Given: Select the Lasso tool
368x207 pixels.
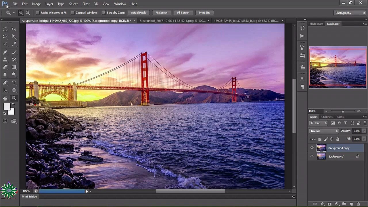Looking at the screenshot, I should tap(5, 37).
